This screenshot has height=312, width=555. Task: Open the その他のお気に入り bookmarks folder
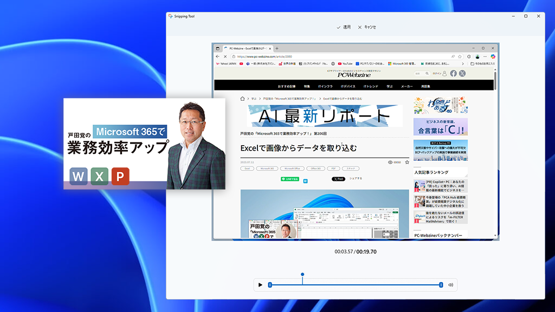[482, 64]
